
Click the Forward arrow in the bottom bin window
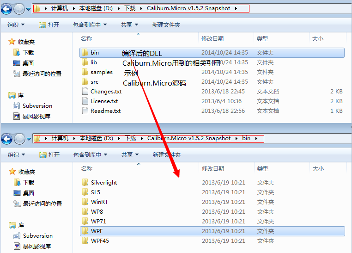19,139
